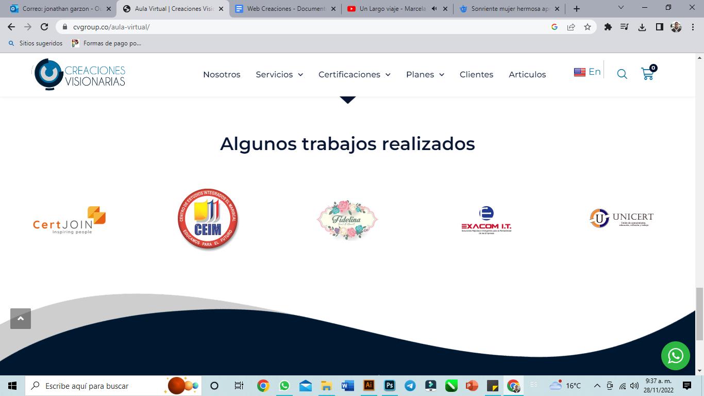The width and height of the screenshot is (704, 396).
Task: Click the forward navigation arrow
Action: coord(28,27)
